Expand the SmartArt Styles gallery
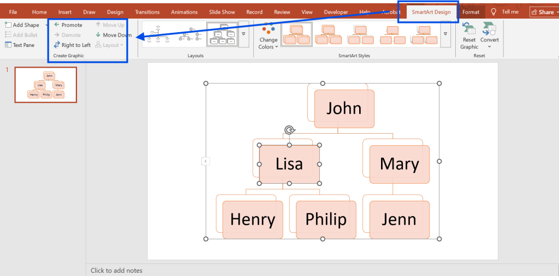The width and height of the screenshot is (559, 276). click(445, 34)
